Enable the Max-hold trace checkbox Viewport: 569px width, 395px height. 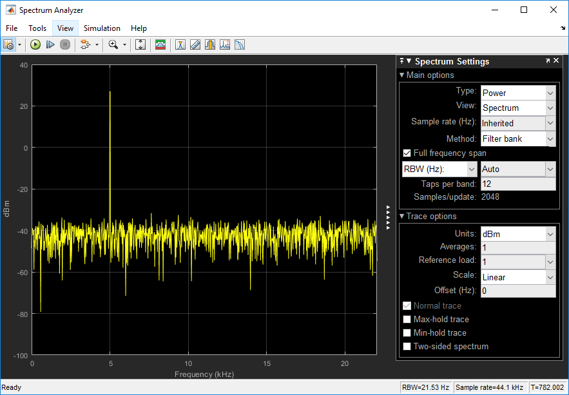(407, 320)
